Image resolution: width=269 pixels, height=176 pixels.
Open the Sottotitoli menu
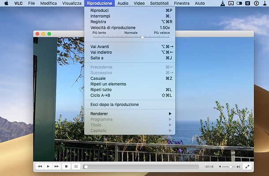click(x=159, y=3)
